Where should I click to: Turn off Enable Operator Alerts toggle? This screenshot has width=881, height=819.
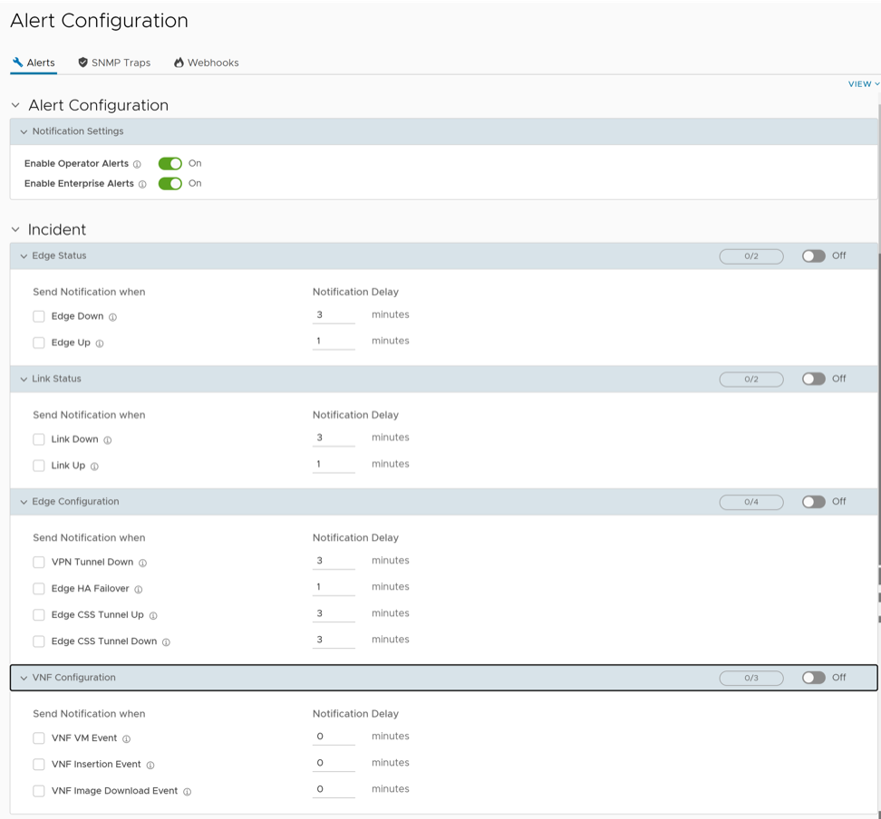[169, 164]
